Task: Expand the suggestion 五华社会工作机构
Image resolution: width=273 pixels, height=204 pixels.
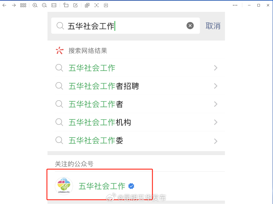Action: pyautogui.click(x=216, y=122)
